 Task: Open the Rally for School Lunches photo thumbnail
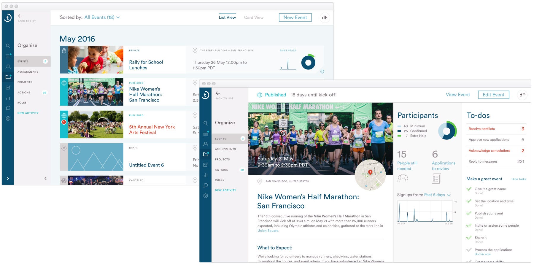tap(96, 60)
